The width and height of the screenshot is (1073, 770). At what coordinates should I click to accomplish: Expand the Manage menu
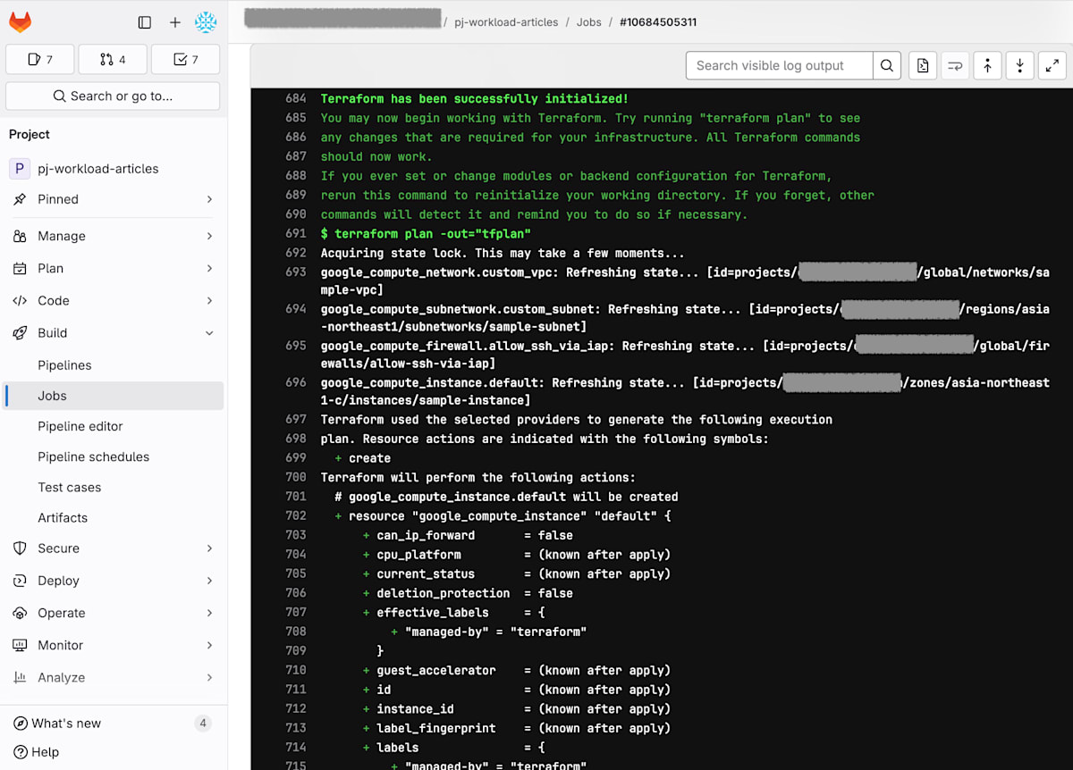point(113,236)
